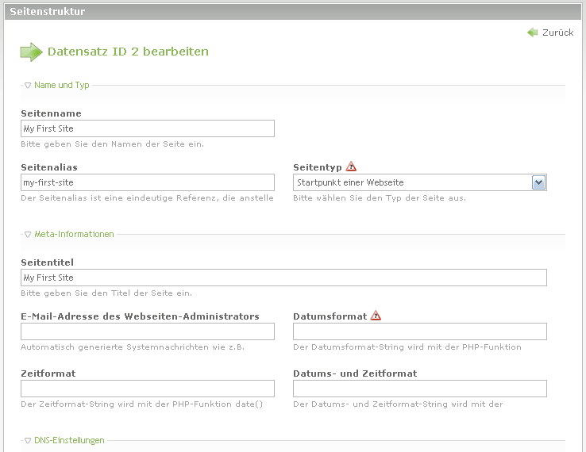Click the Datumsformat input box
Viewport: 586px width, 452px height.
point(419,331)
